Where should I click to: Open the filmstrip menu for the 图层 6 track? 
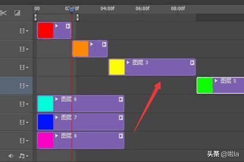tap(24, 104)
